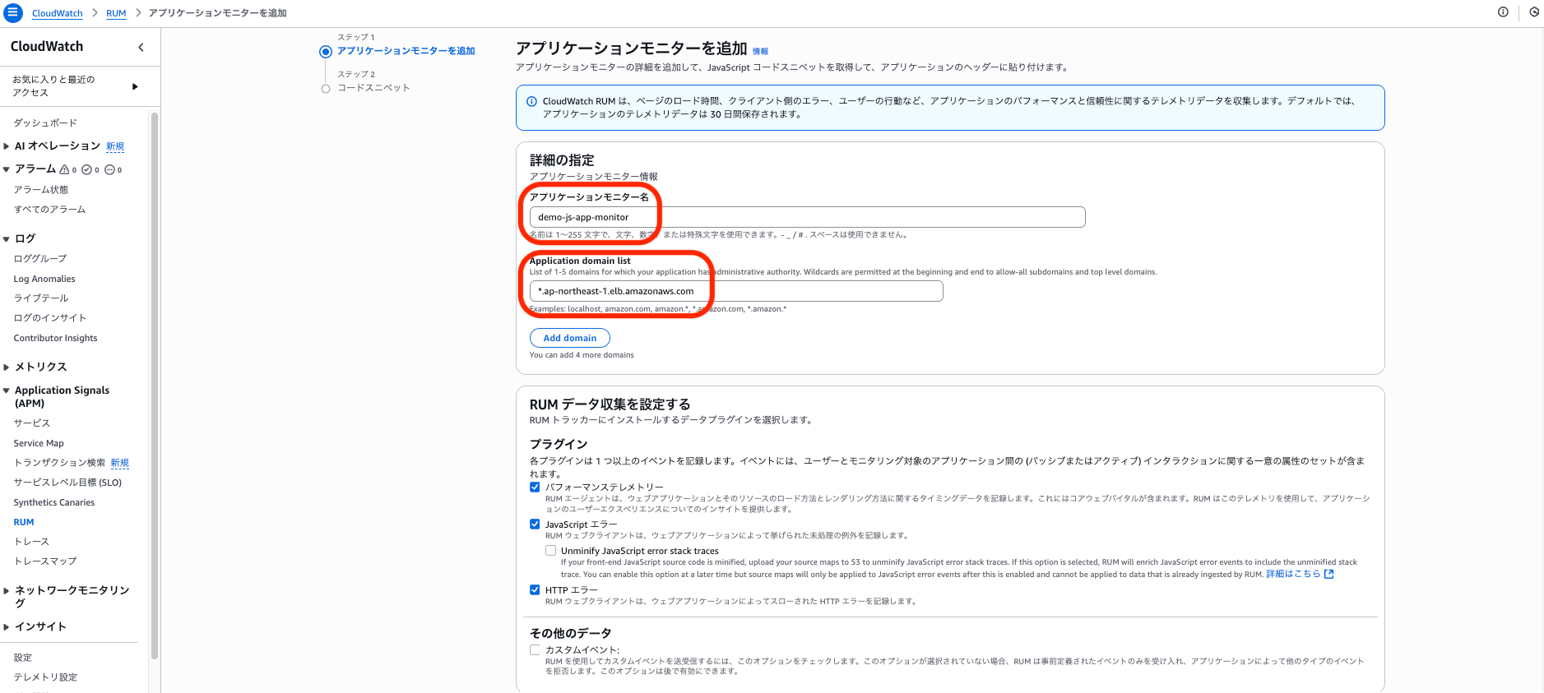Click the RUM breadcrumb link
This screenshot has height=693, width=1544.
click(x=116, y=13)
